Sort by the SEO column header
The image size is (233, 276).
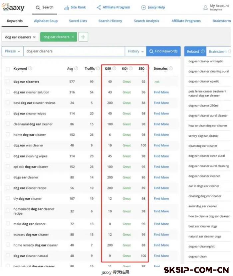(x=141, y=69)
